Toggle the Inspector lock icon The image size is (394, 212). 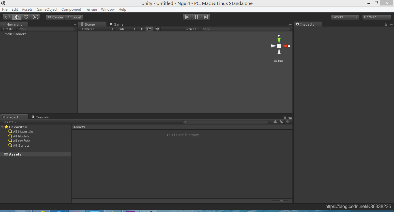(x=386, y=25)
